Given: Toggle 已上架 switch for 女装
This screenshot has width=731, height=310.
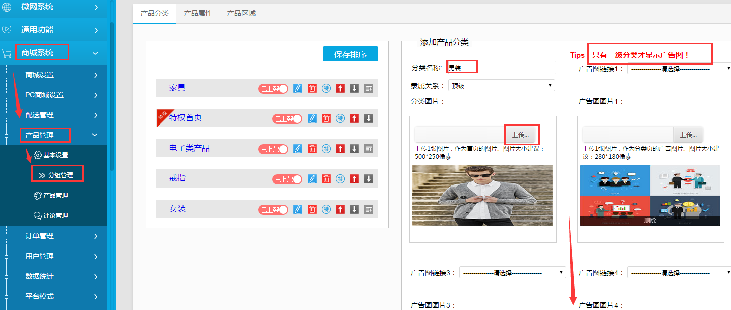Looking at the screenshot, I should coord(273,209).
